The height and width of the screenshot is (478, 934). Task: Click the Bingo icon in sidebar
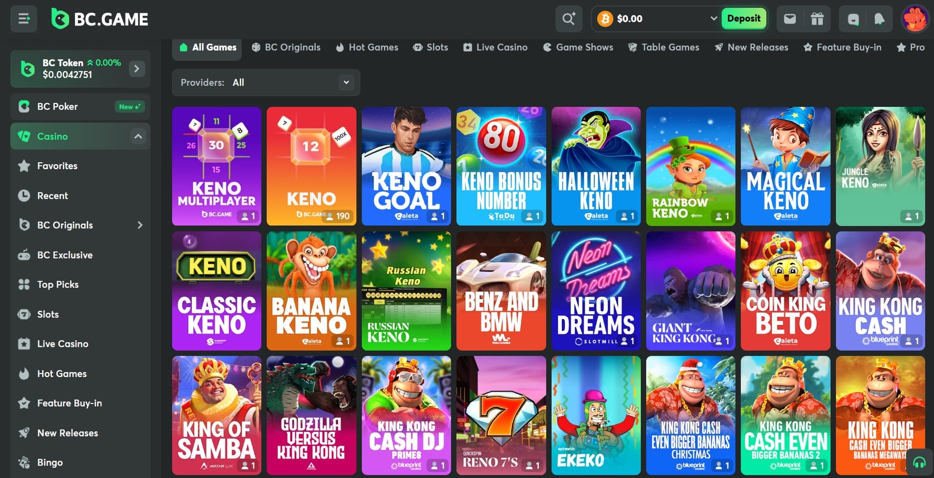[24, 462]
